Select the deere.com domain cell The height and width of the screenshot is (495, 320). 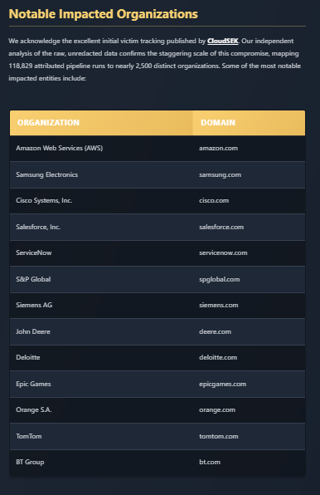click(x=249, y=331)
